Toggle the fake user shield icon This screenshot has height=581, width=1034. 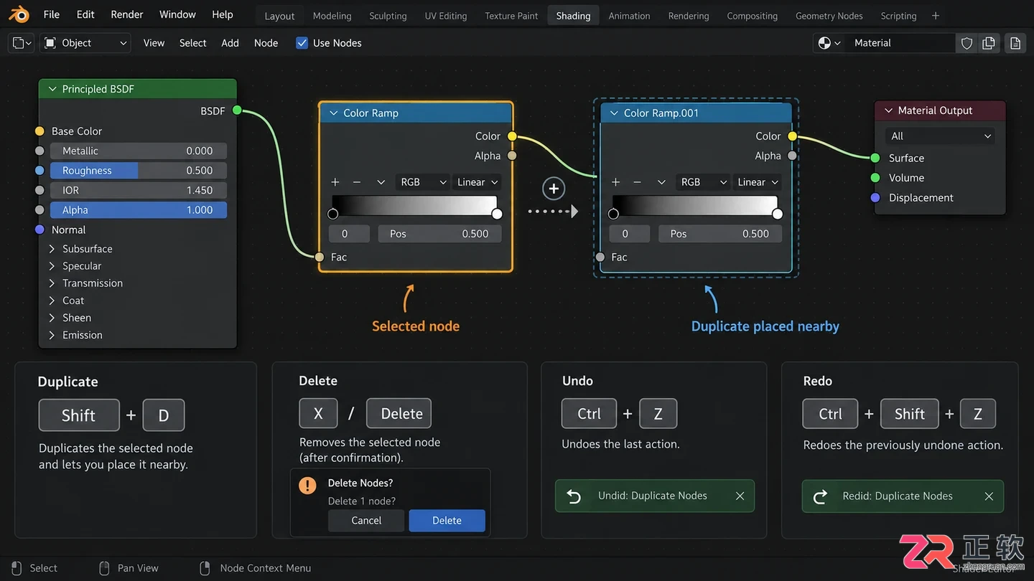click(967, 43)
